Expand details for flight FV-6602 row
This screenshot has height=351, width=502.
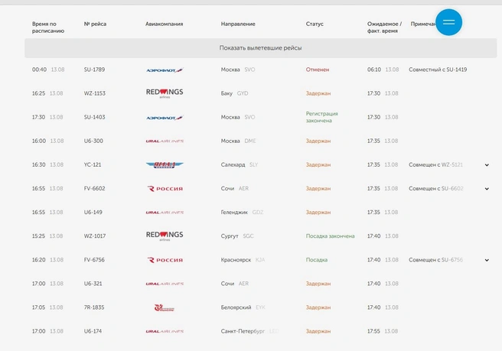(x=487, y=189)
